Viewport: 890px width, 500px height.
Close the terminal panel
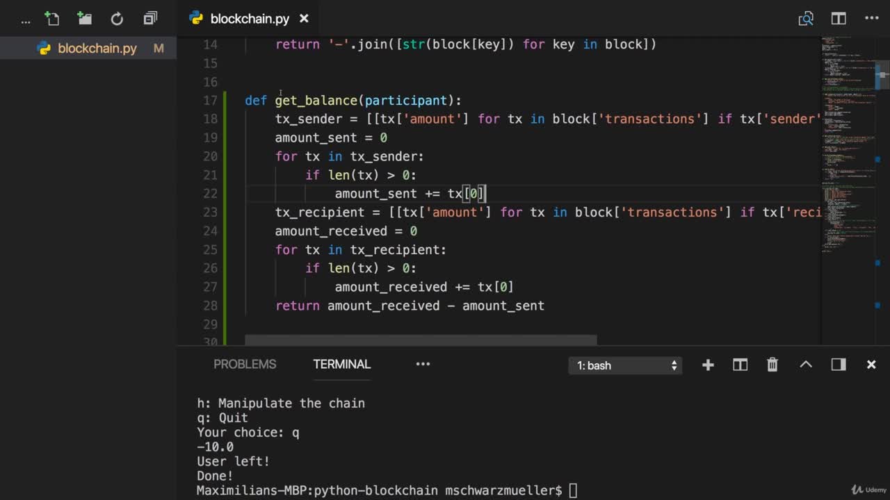tap(871, 365)
